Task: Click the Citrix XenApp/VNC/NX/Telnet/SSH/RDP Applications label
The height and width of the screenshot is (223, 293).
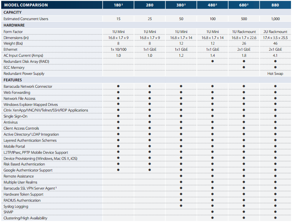Action: click(x=46, y=110)
